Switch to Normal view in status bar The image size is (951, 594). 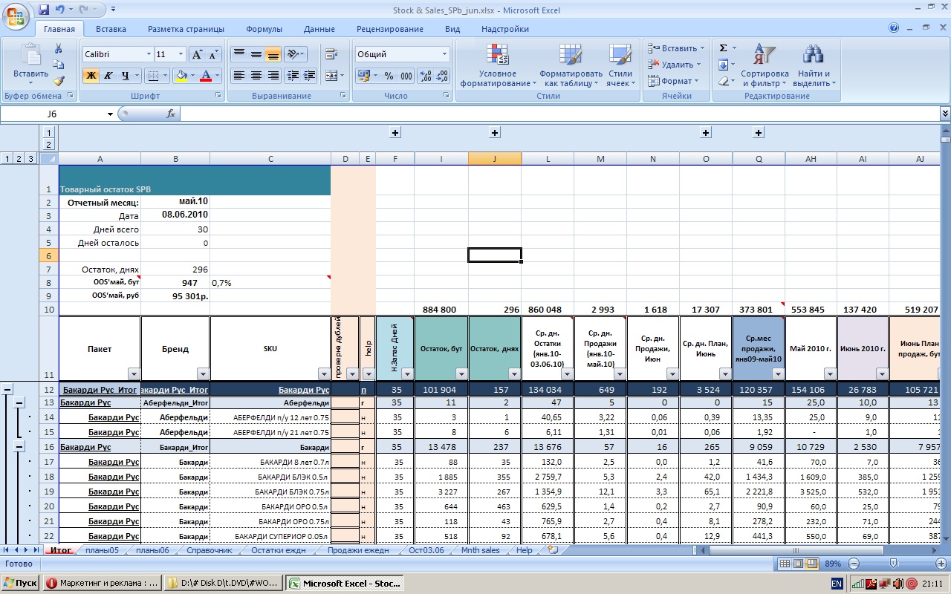785,564
